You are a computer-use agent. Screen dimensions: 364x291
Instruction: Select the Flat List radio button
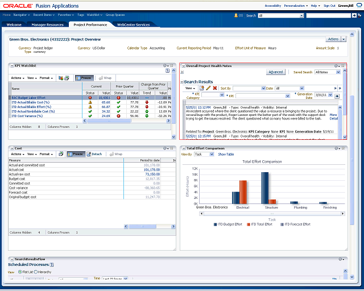click(20, 272)
